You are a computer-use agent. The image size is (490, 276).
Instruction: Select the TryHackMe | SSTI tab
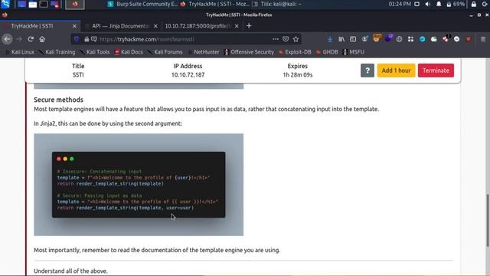pyautogui.click(x=40, y=26)
